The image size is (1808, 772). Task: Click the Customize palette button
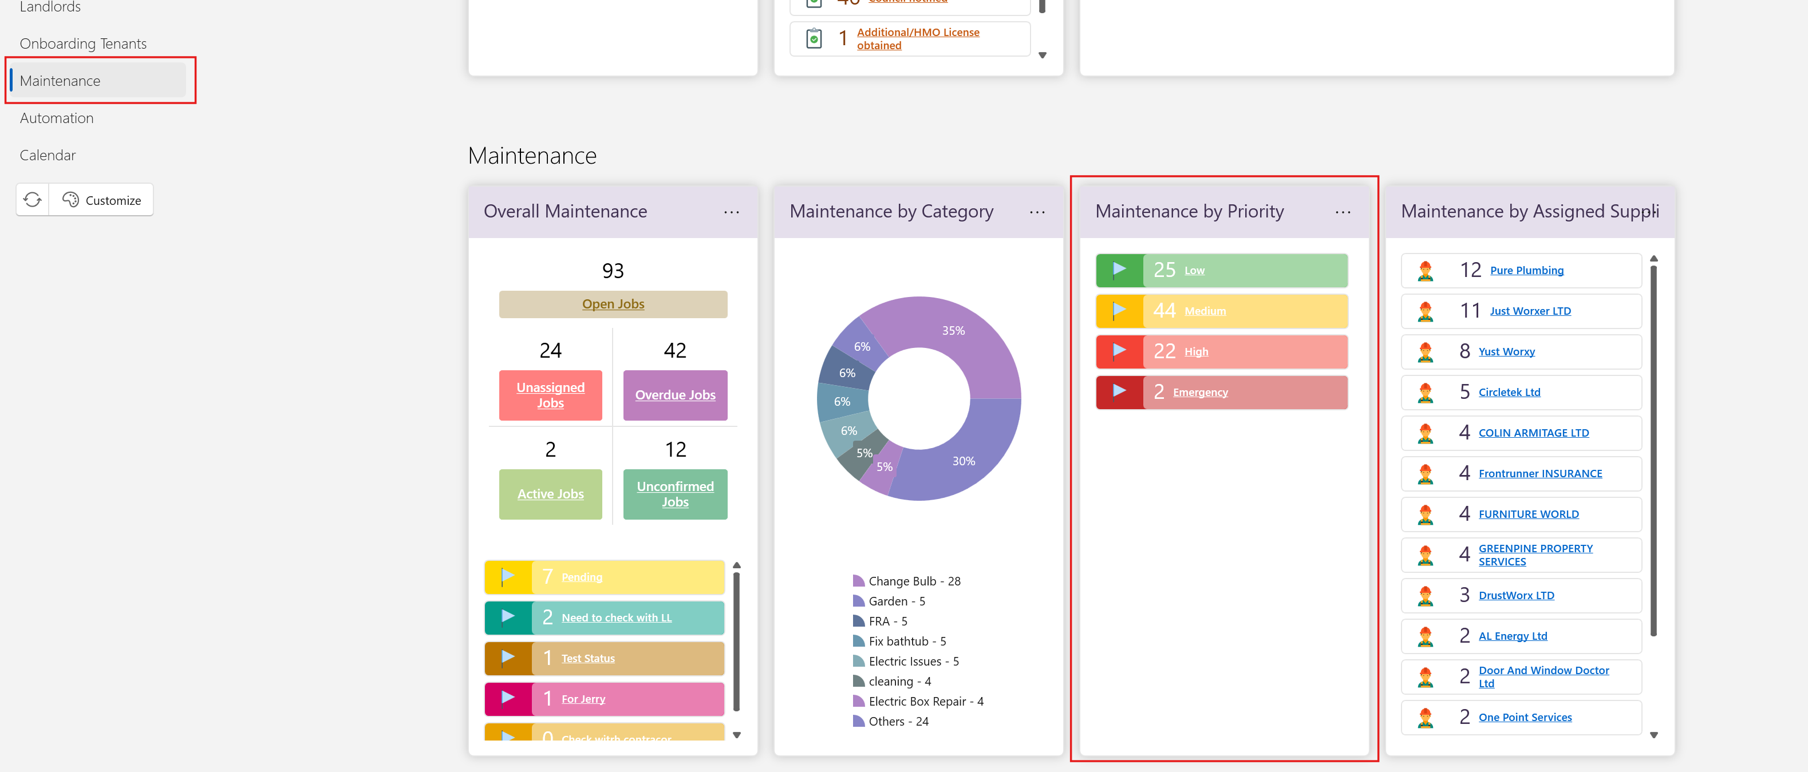[101, 200]
